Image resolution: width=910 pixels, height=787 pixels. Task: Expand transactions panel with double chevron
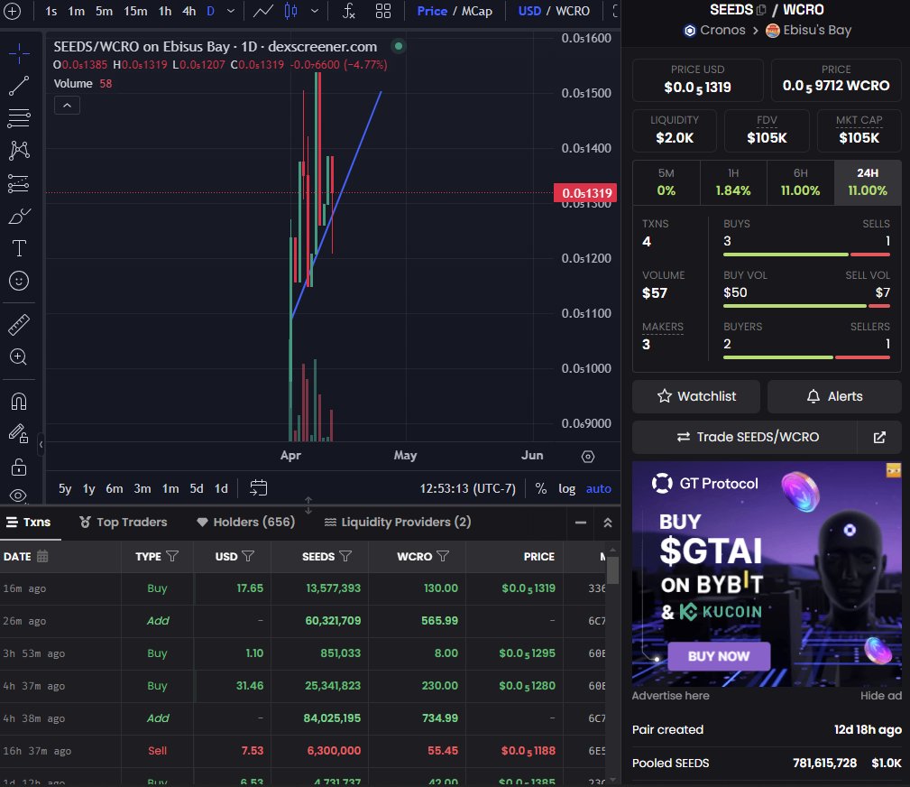coord(608,523)
